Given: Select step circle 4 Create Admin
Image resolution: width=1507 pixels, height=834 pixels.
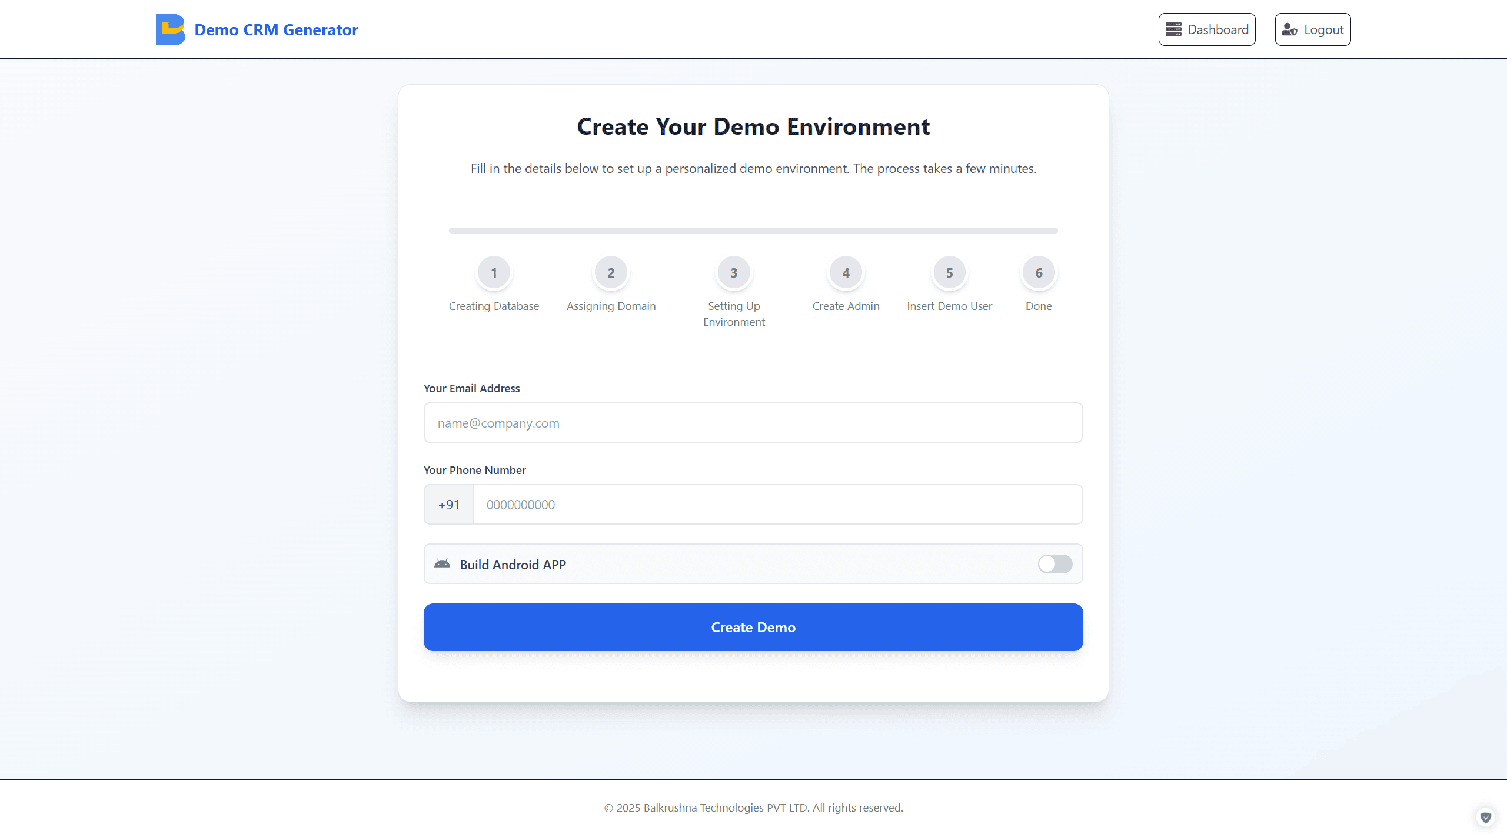Looking at the screenshot, I should click(x=846, y=272).
